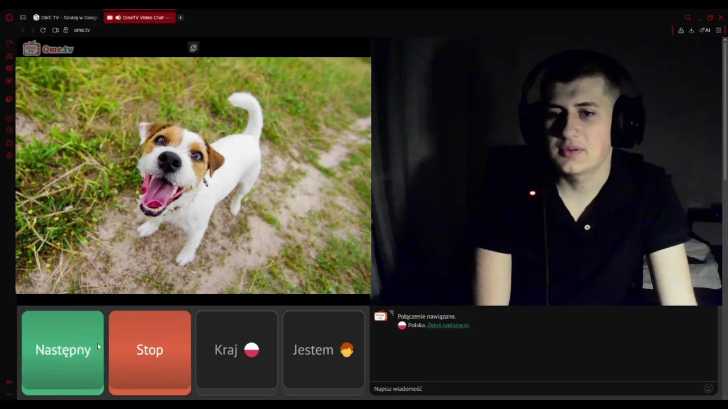Click Następny to skip to next person
Viewport: 728px width, 409px height.
(x=63, y=352)
